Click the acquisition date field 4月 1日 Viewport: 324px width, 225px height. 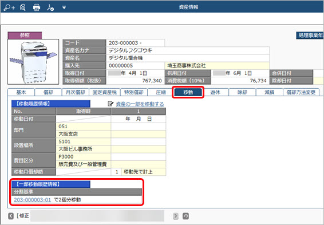[135, 73]
